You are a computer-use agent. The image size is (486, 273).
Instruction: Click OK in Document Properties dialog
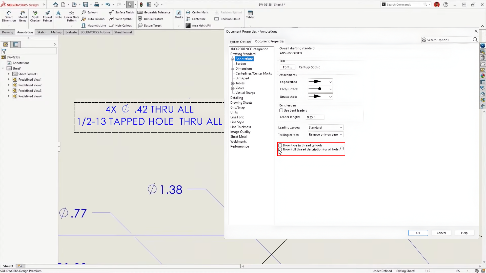click(x=418, y=233)
